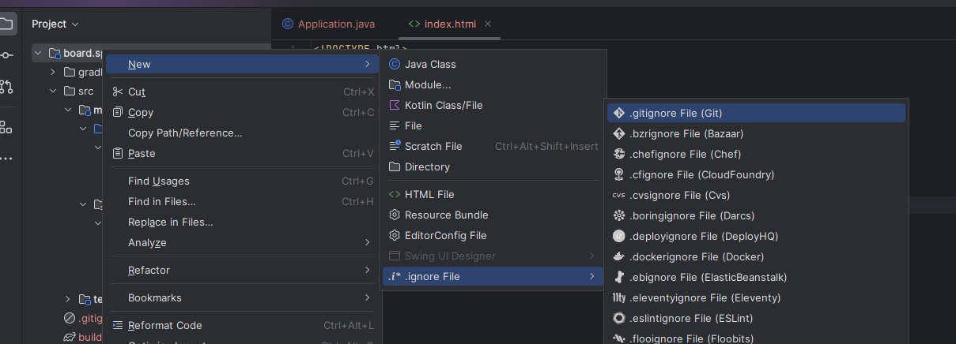Viewport: 956px width, 344px height.
Task: Choose Find in Files from context menu
Action: coord(162,201)
